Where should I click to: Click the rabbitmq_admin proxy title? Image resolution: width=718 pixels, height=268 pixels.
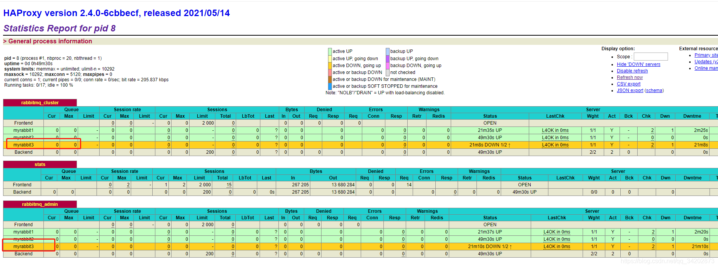(x=40, y=204)
